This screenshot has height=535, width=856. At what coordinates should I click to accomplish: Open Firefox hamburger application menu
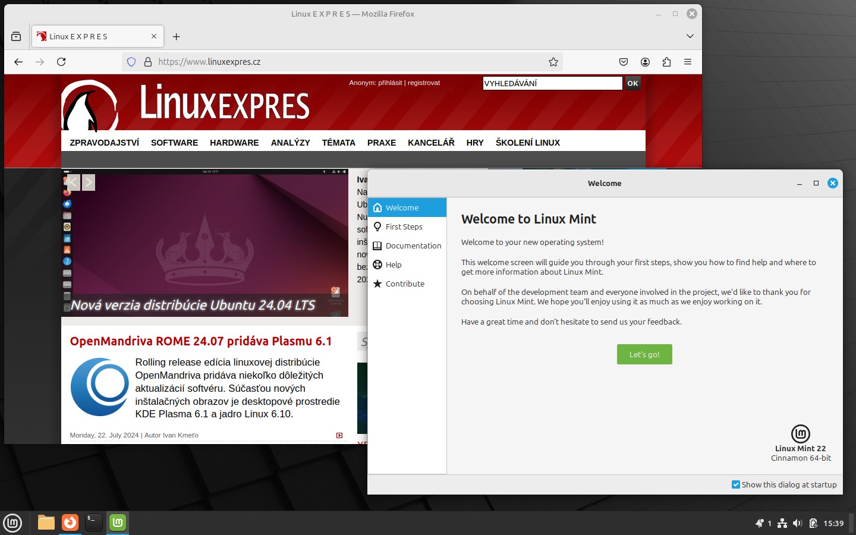coord(688,62)
